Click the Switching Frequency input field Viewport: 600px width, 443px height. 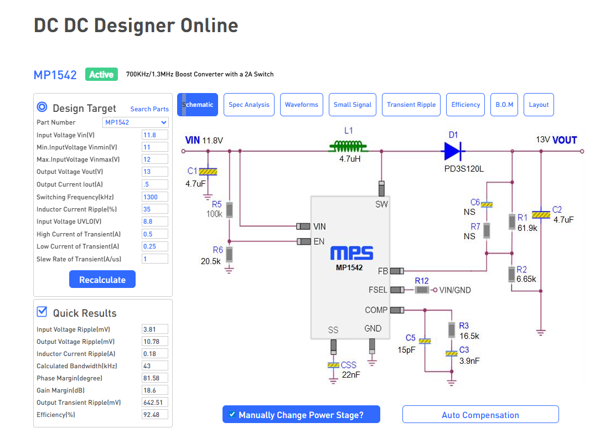[x=154, y=197]
